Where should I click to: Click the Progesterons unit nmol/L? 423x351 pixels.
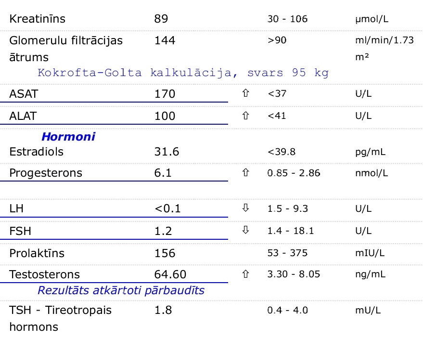pos(372,173)
